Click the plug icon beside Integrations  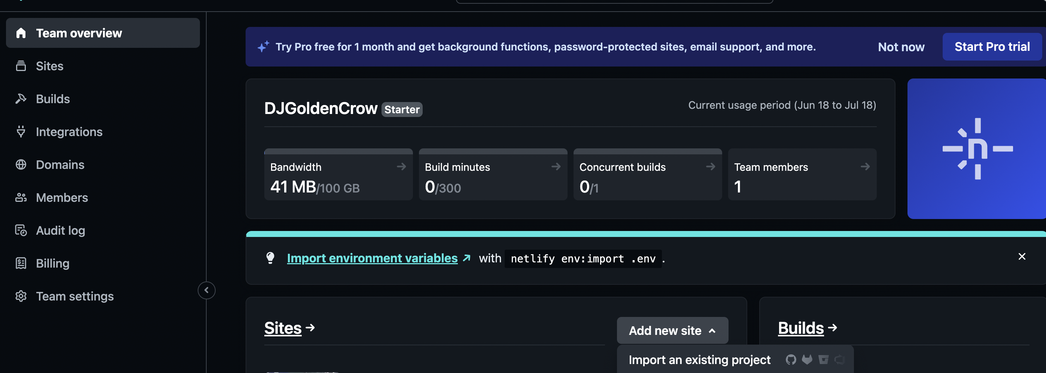[x=21, y=131]
